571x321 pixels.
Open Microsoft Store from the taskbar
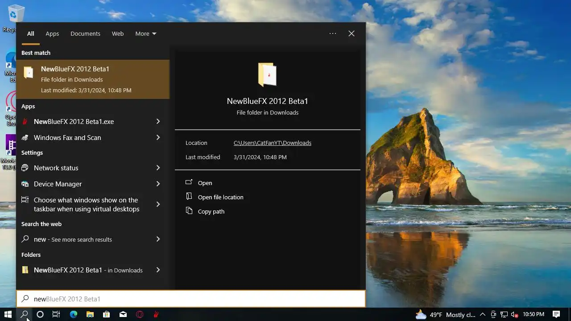click(x=106, y=314)
